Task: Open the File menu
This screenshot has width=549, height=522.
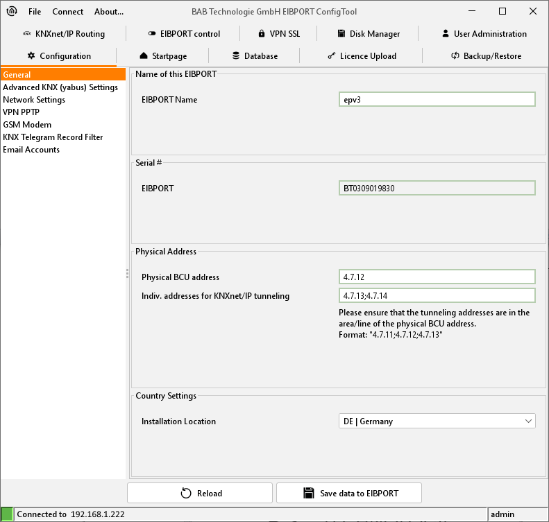Action: point(35,12)
